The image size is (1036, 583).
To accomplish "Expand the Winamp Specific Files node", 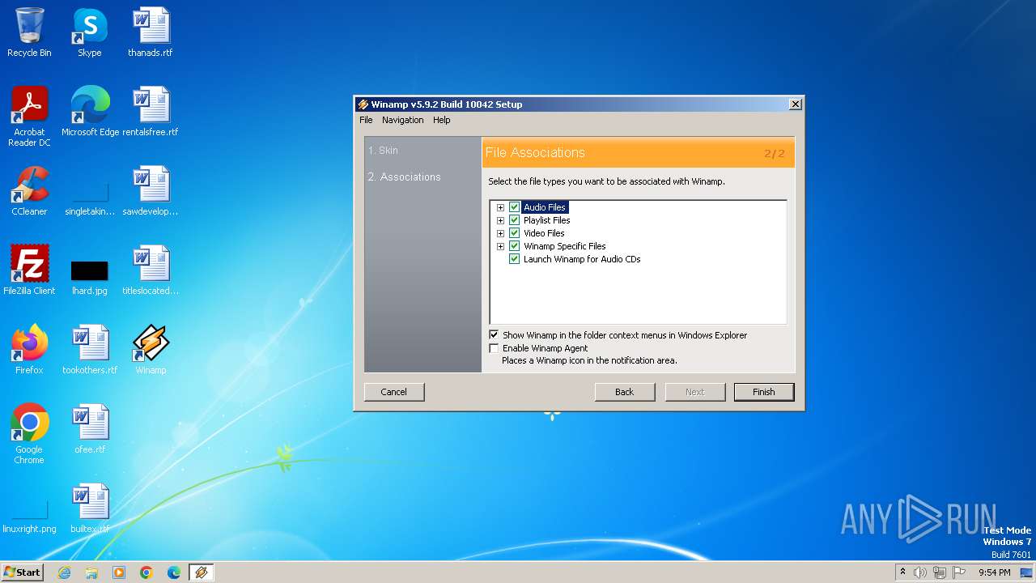I will [500, 246].
